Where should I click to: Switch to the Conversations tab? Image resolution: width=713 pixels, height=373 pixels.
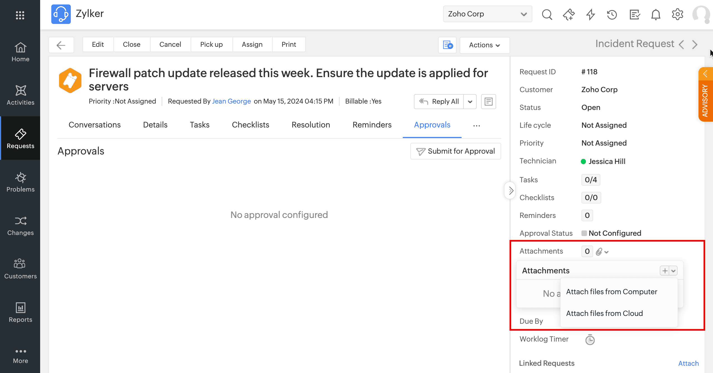coord(94,125)
